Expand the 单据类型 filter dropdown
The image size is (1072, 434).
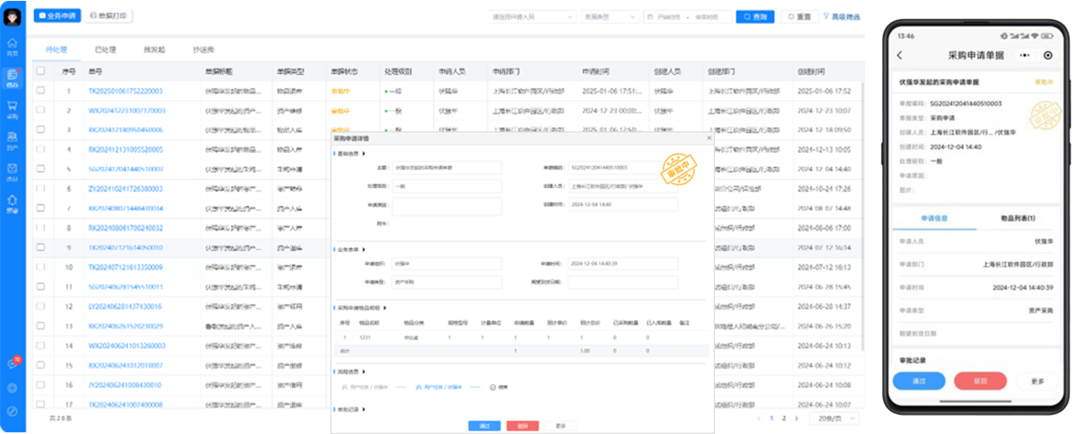pos(610,17)
